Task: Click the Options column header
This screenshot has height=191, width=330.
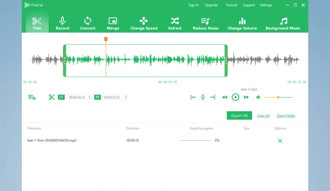Action: [280, 128]
